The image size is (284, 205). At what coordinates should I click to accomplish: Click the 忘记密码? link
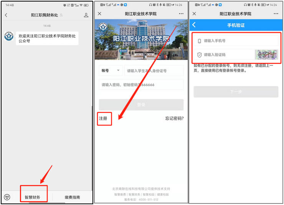coord(174,118)
